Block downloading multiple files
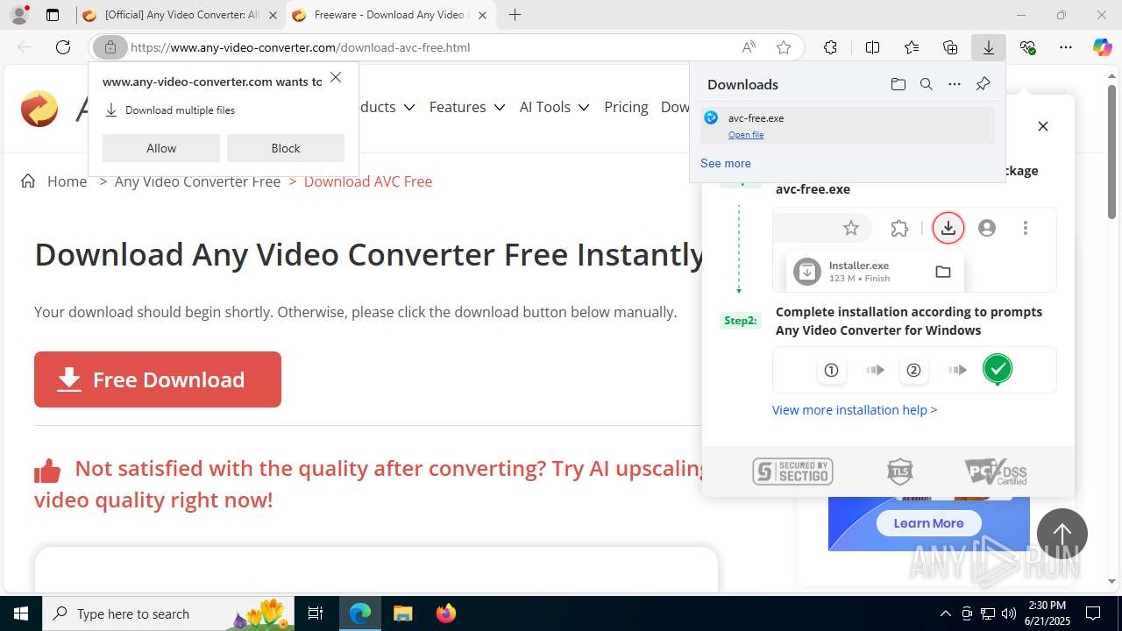Screen dimensions: 1122x631 pyautogui.click(x=286, y=148)
